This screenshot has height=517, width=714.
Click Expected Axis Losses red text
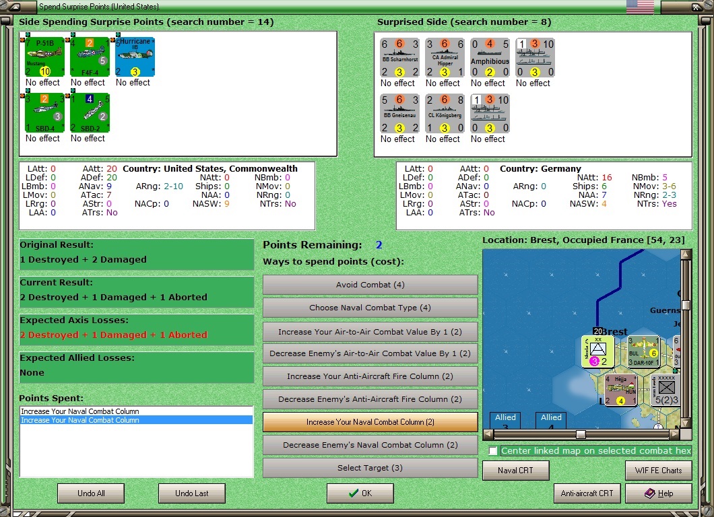(113, 335)
